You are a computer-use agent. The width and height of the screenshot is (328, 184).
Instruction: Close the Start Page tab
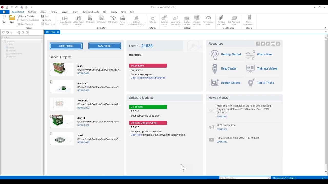coord(58,32)
